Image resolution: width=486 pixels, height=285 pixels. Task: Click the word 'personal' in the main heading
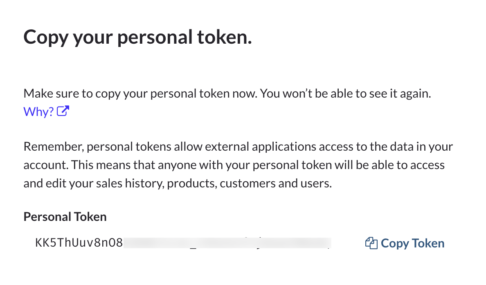(155, 38)
